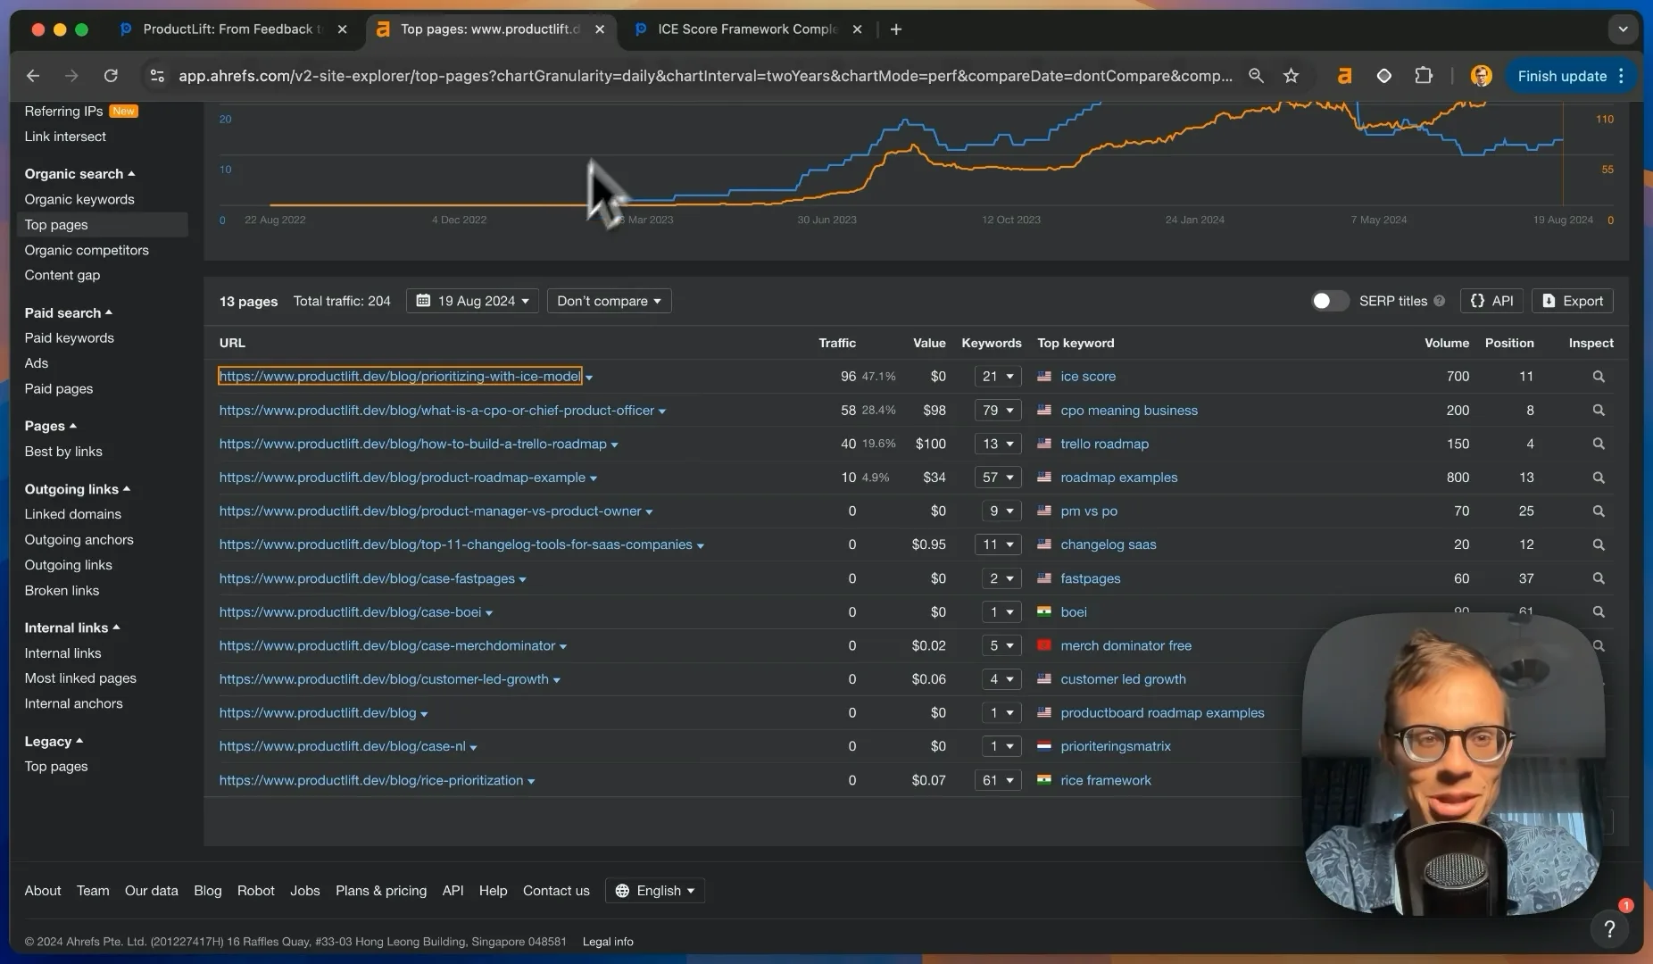
Task: Open the Ahrefs browser extension icon
Action: tap(1344, 76)
